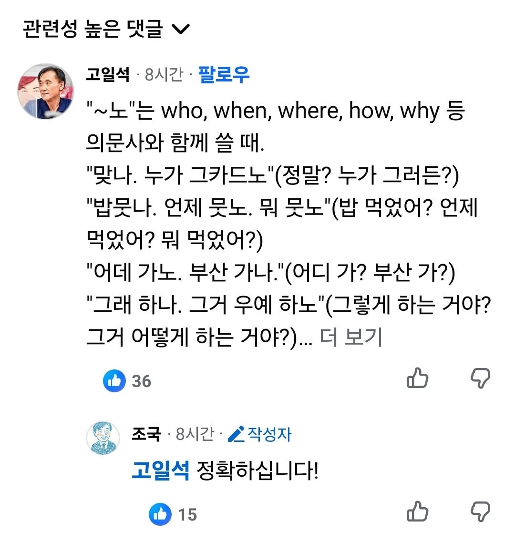This screenshot has height=542, width=515.
Task: Like 고일석's comment with thumbs up
Action: pos(417,378)
